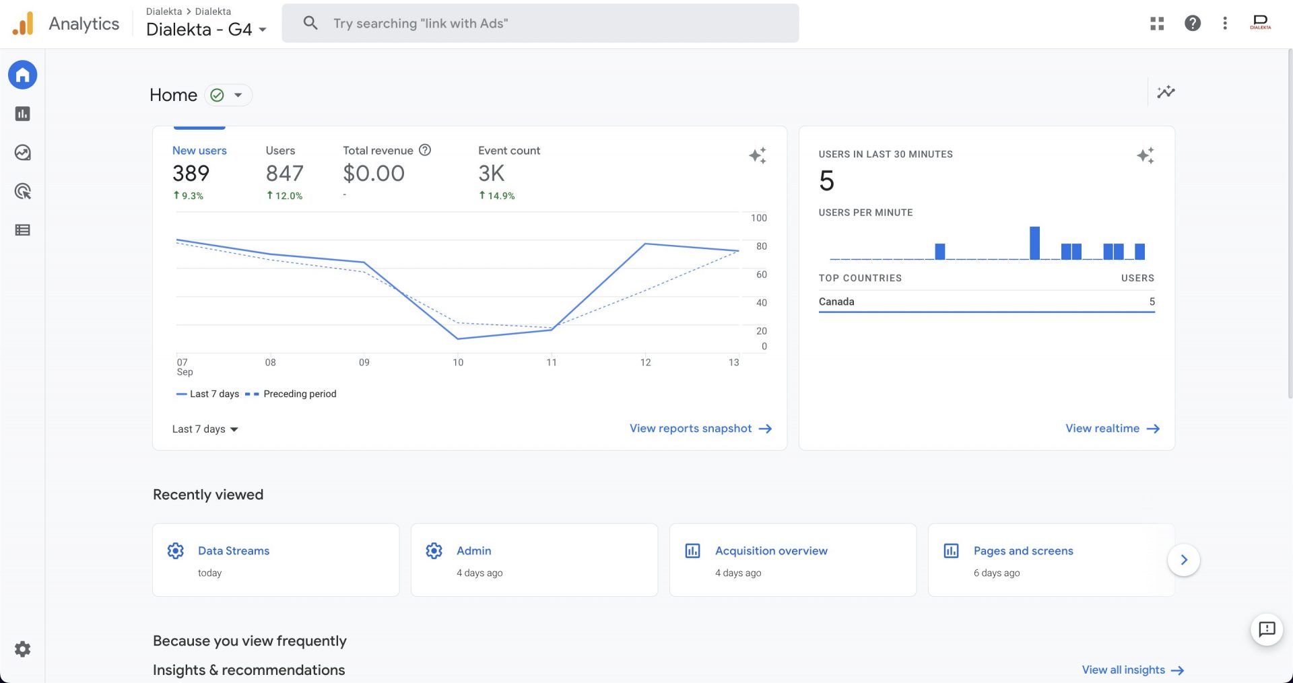
Task: Open the Library section in the sidebar
Action: point(22,229)
